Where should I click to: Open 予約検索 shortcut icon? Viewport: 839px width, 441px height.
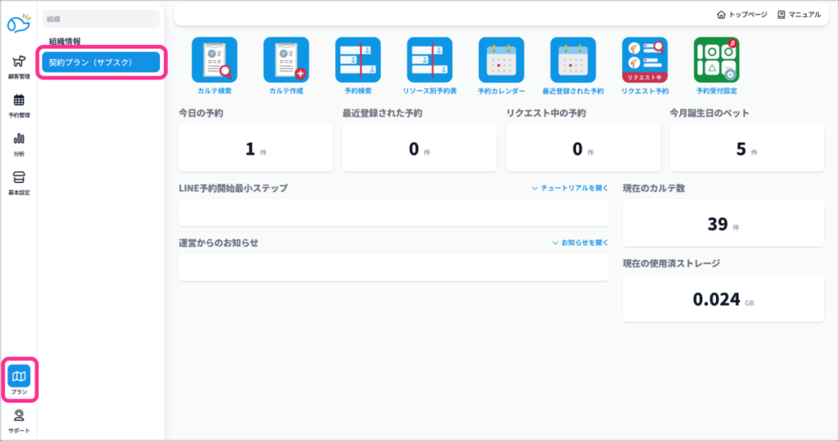coord(358,60)
